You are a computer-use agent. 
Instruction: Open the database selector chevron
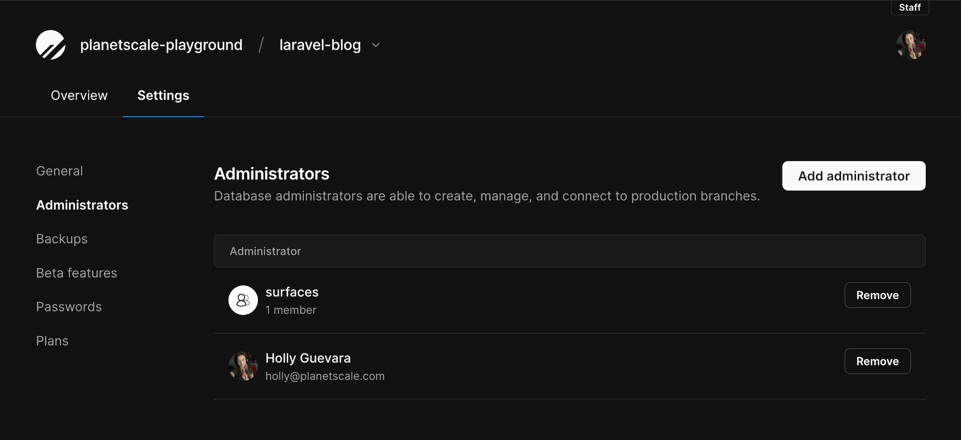click(375, 45)
